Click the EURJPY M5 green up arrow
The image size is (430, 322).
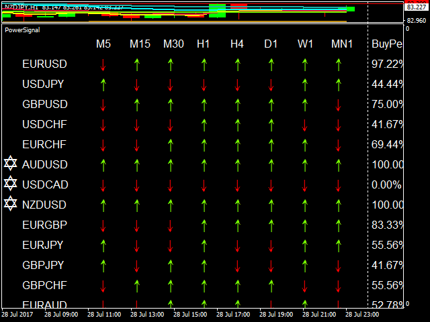click(x=103, y=246)
